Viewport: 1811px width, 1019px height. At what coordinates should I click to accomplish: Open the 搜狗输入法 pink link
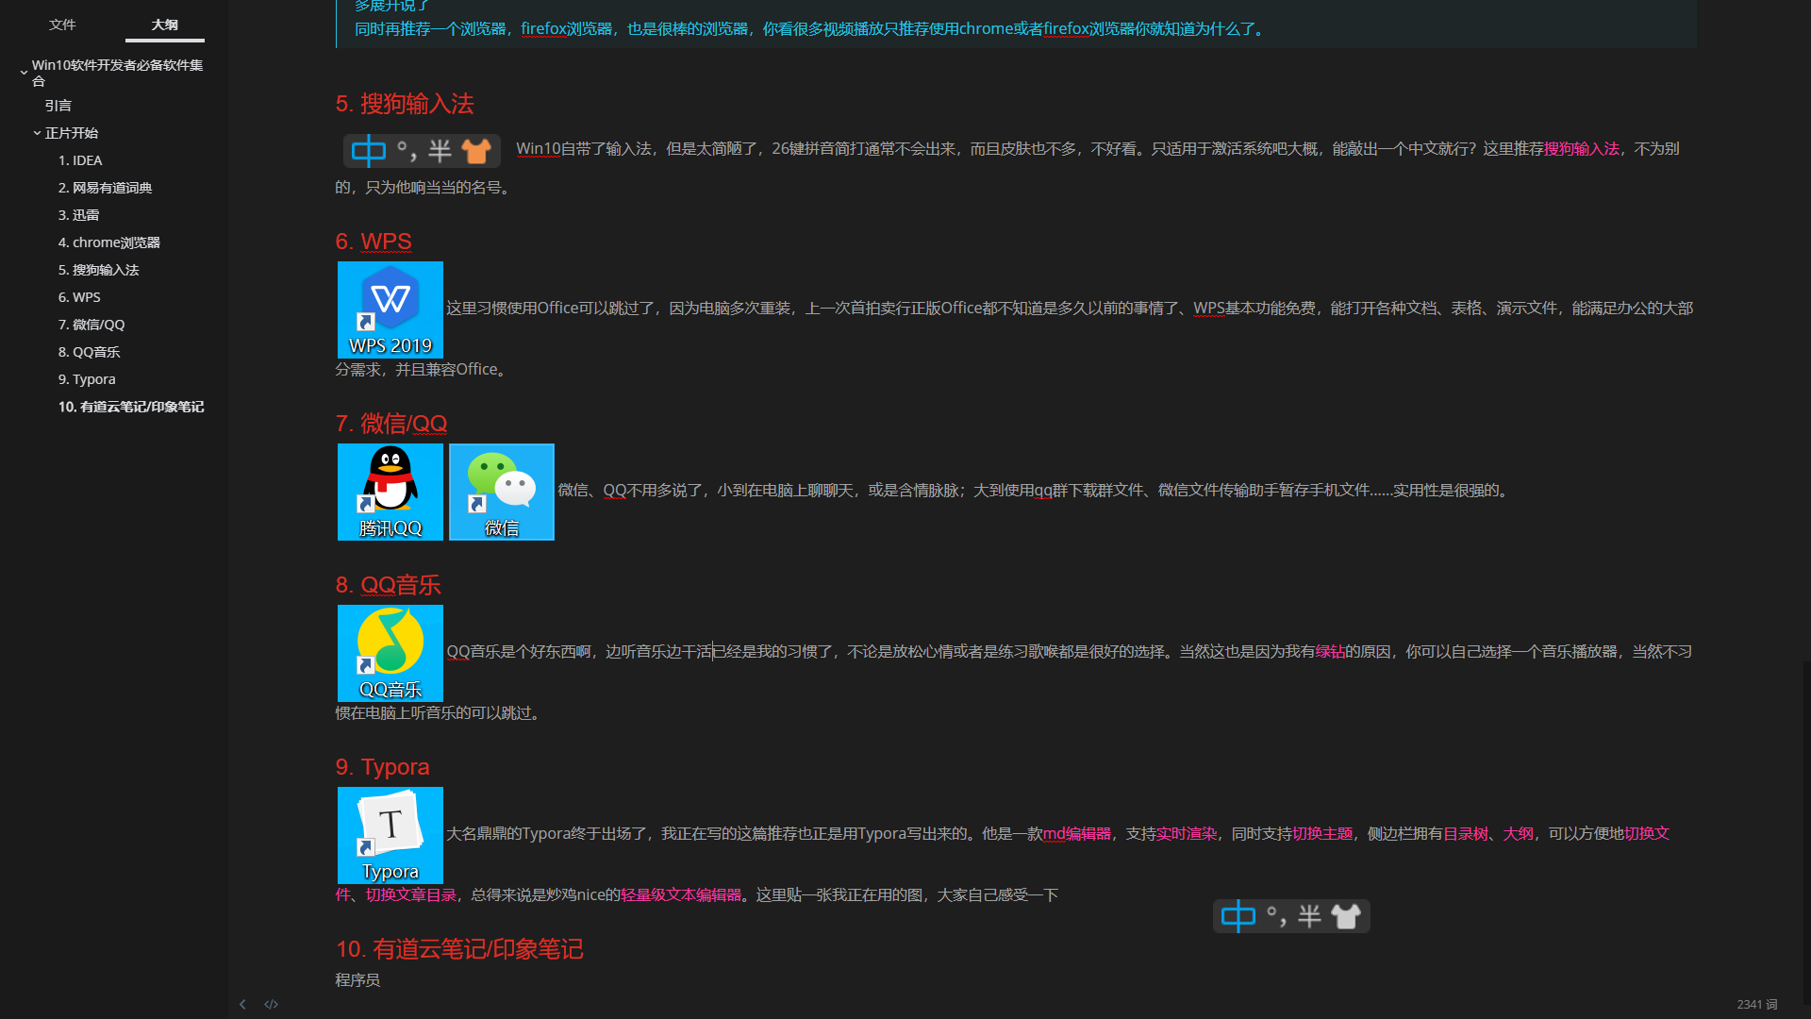[1581, 149]
